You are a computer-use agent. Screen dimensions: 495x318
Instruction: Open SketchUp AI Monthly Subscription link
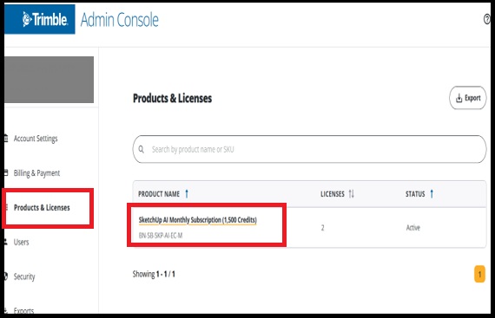tap(198, 220)
